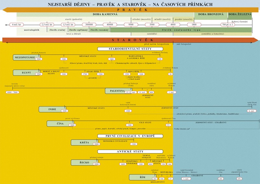The width and height of the screenshot is (260, 184).
Task: Click the ANTICKÉ STÁTY heading box
Action: pos(130,151)
